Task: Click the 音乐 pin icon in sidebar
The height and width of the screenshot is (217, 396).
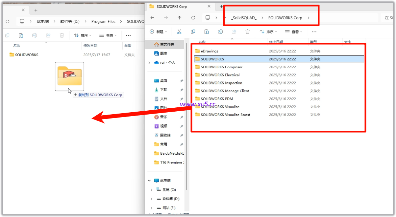Action: [182, 117]
